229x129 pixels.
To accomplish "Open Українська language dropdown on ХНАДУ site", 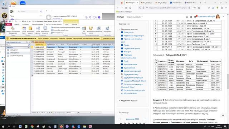I will point(135,17).
